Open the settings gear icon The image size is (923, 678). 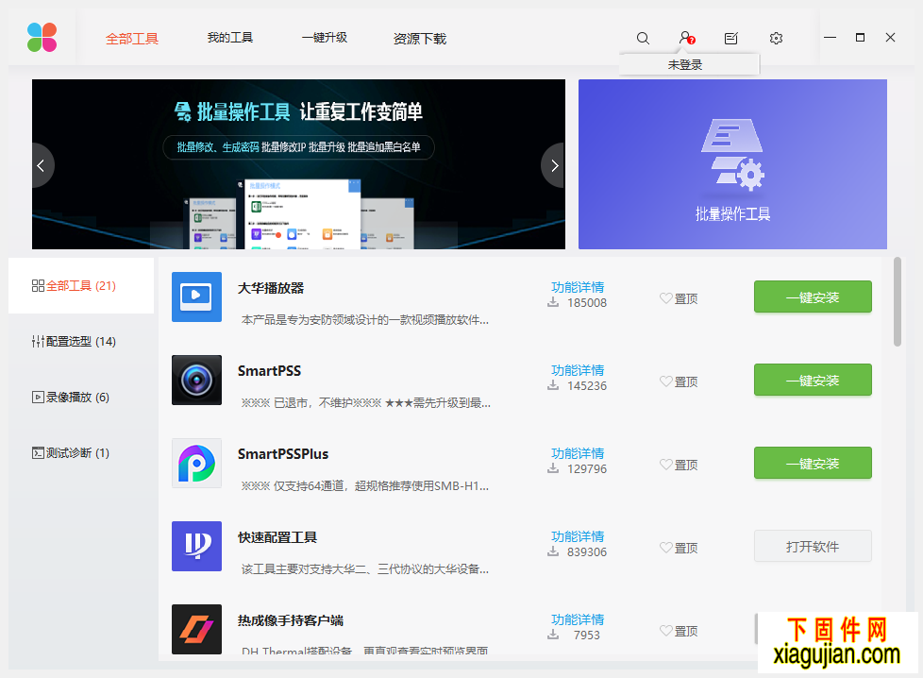[x=777, y=39]
